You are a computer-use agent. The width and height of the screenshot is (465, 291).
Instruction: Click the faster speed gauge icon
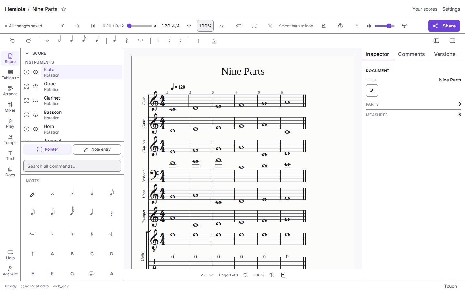click(x=222, y=26)
